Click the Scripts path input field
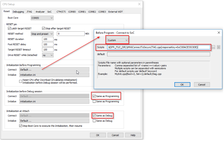 pyautogui.click(x=158, y=47)
